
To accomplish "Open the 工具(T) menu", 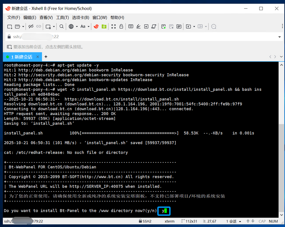I will pos(63,17).
